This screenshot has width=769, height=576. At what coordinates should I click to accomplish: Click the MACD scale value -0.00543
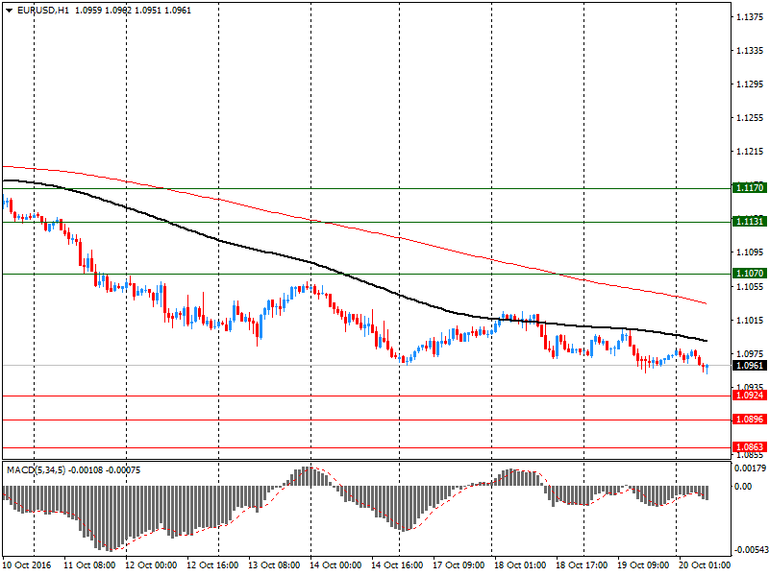click(x=750, y=550)
